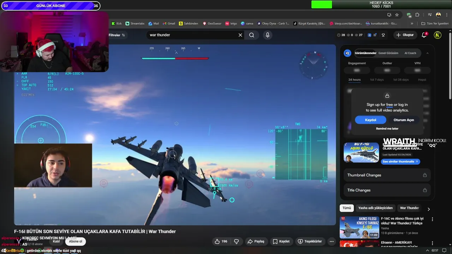Click the vidIQ icon in the header

369,35
